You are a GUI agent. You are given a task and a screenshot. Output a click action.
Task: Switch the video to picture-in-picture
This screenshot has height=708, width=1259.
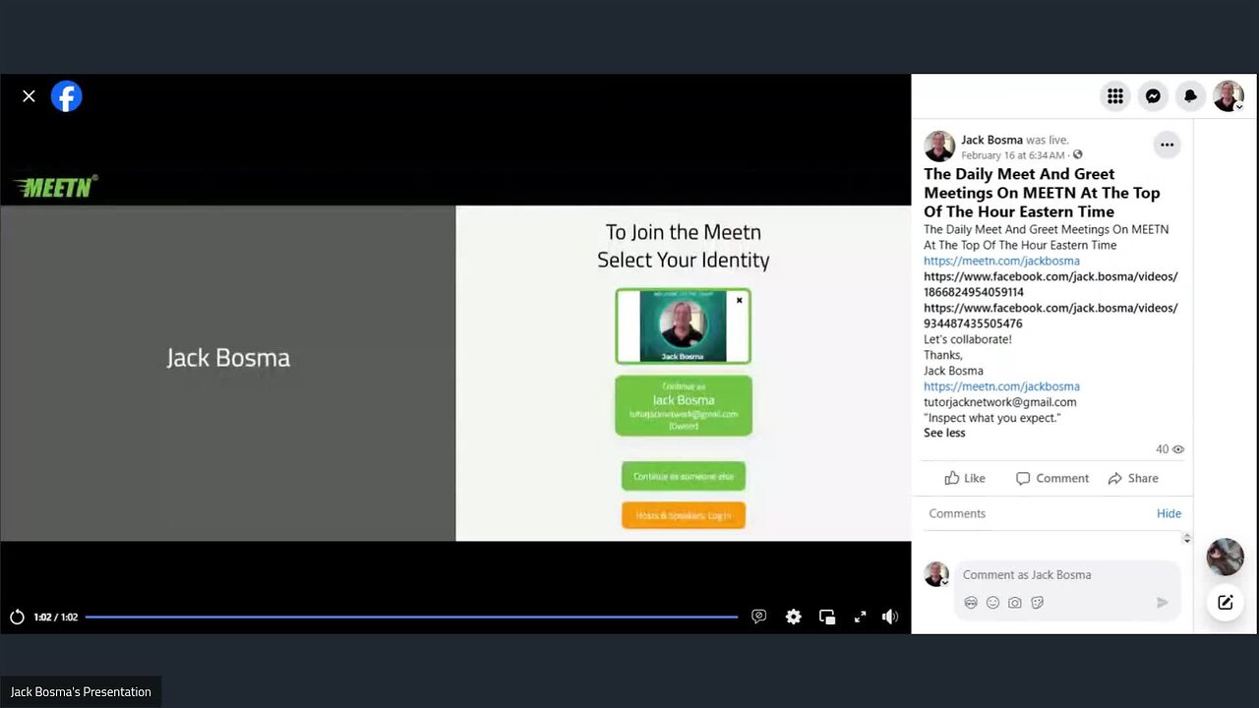coord(827,617)
